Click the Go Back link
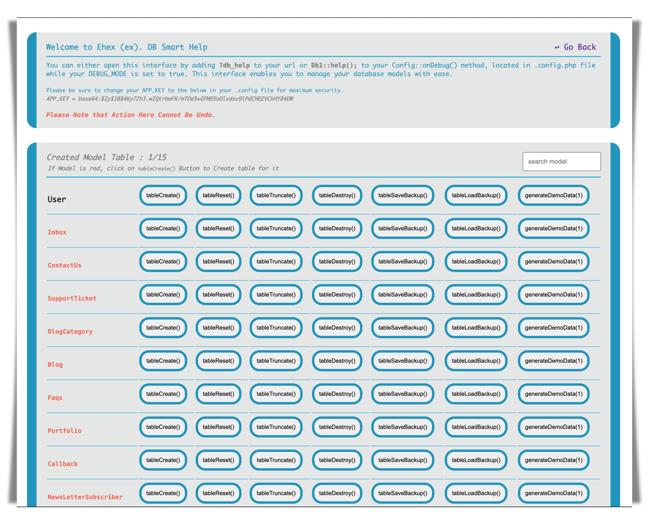Viewport: 649px width, 524px height. pos(575,47)
